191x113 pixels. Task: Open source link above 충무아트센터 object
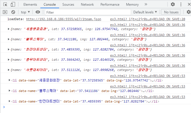point(148,55)
